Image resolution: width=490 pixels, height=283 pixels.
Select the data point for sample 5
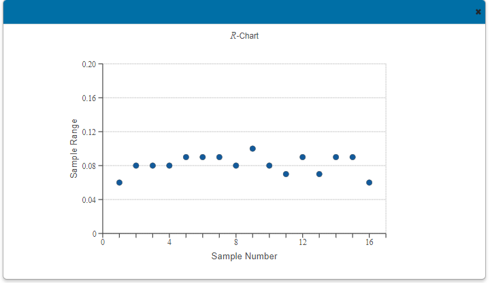pyautogui.click(x=186, y=157)
